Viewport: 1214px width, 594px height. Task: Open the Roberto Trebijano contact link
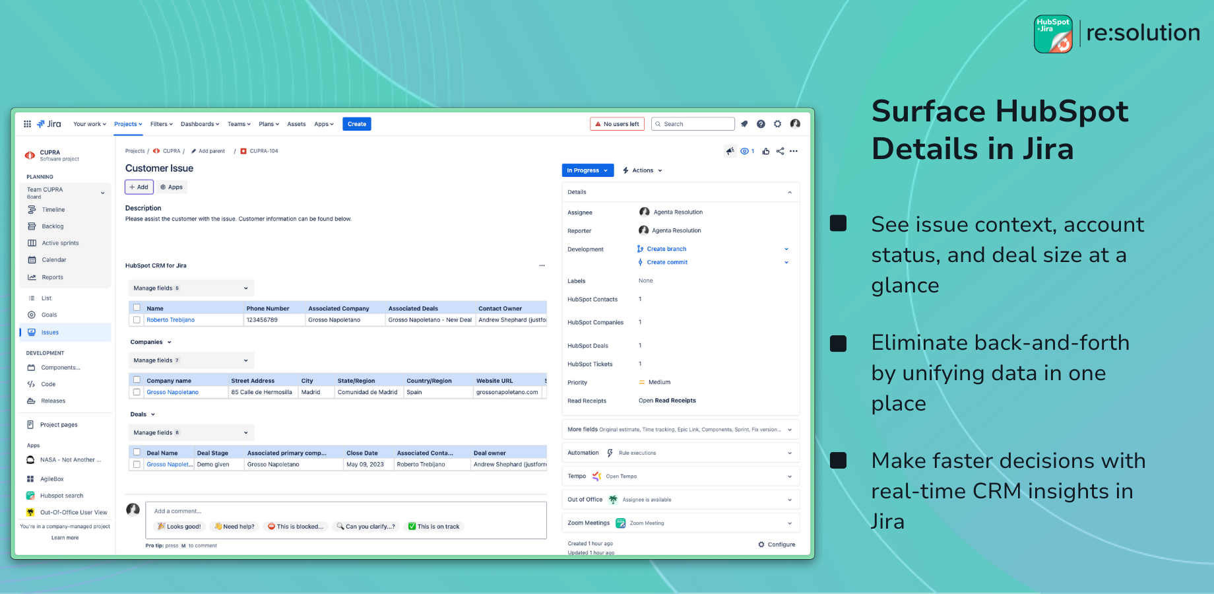(170, 320)
